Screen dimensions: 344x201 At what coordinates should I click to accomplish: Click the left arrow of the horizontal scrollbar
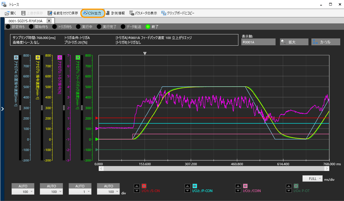click(101, 168)
